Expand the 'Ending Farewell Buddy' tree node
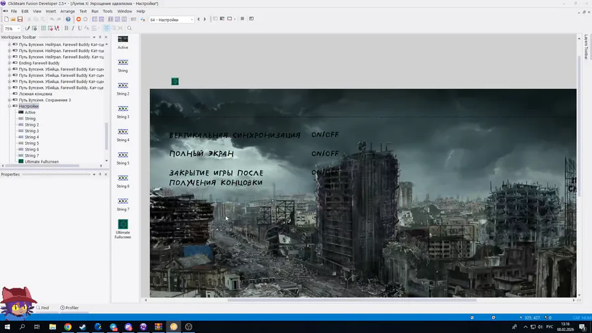The height and width of the screenshot is (333, 592). (x=9, y=63)
